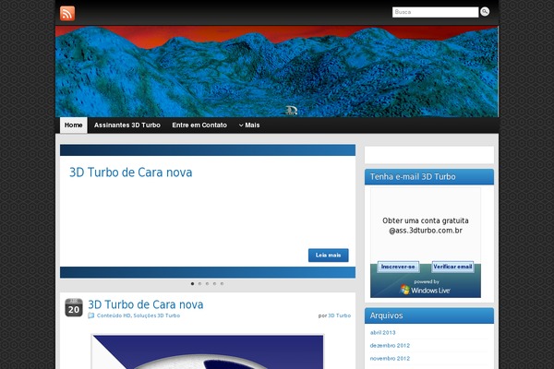
Task: Open the post title 3D Turbo de Cara nova
Action: [x=146, y=304]
